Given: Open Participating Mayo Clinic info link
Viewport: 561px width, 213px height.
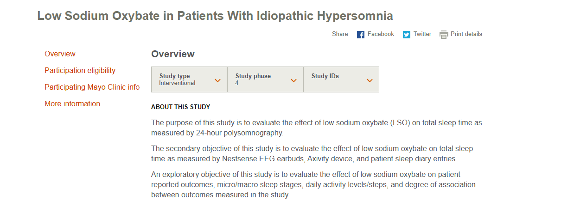Looking at the screenshot, I should 92,87.
